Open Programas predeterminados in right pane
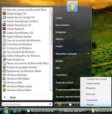This screenshot has width=112, height=114. click(x=68, y=90)
